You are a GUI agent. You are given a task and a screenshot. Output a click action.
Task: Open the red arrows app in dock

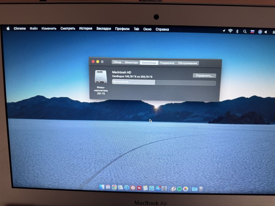click(x=139, y=188)
